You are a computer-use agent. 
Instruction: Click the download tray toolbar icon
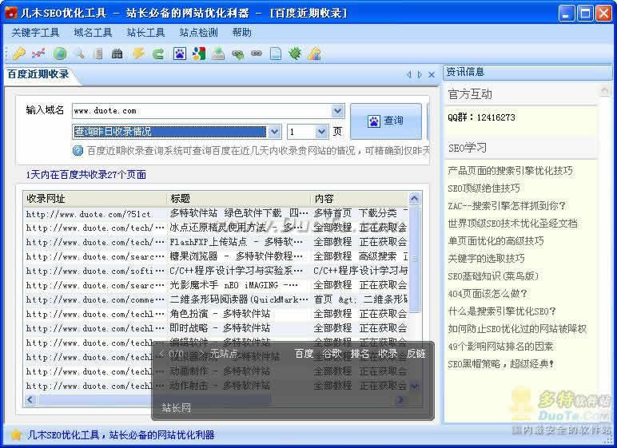coord(218,53)
